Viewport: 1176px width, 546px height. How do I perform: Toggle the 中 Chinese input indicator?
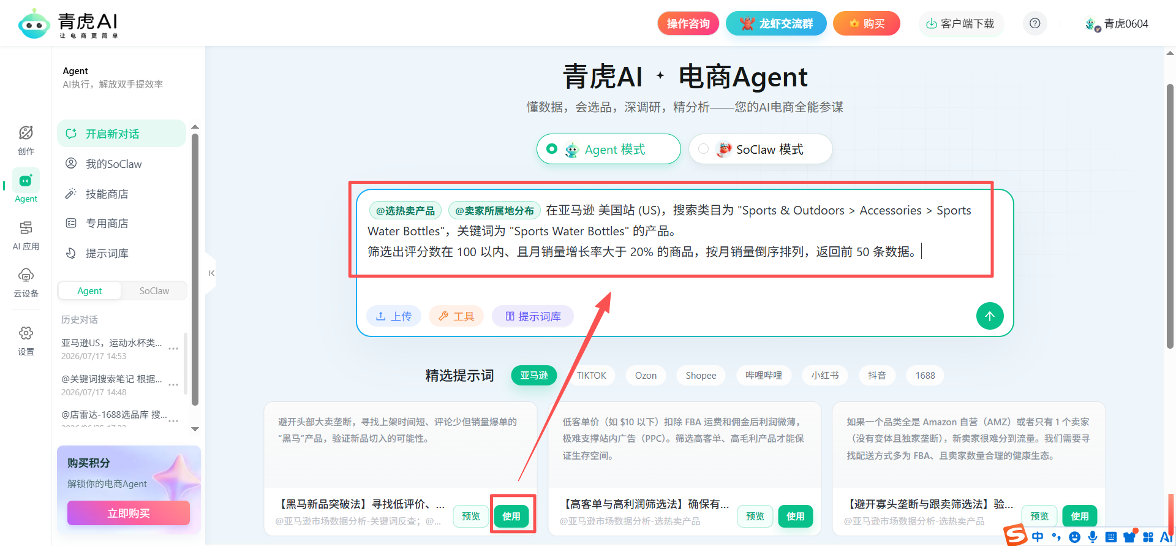[x=1038, y=537]
